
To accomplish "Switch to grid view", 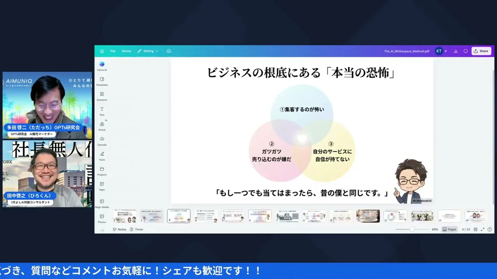I will (x=475, y=229).
